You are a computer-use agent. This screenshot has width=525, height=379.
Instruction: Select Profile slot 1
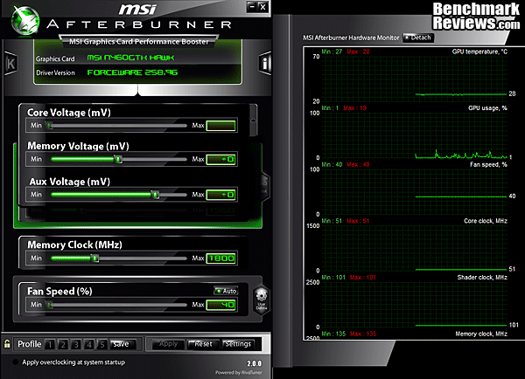point(50,344)
